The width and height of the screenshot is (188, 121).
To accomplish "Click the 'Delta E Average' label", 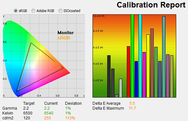I will click(x=107, y=103).
